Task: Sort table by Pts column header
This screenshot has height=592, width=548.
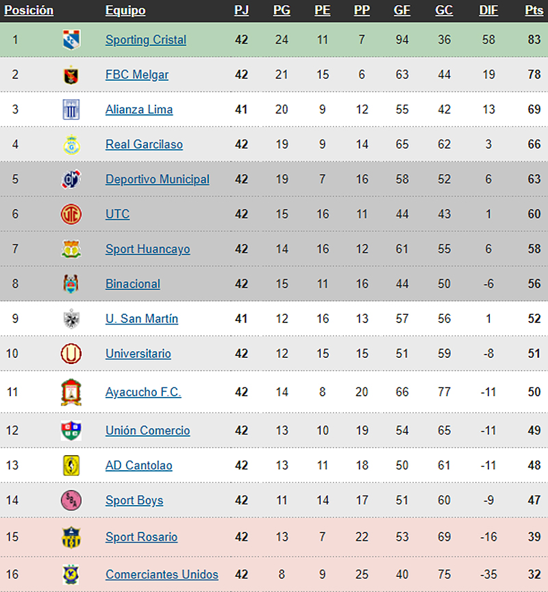Action: 534,10
